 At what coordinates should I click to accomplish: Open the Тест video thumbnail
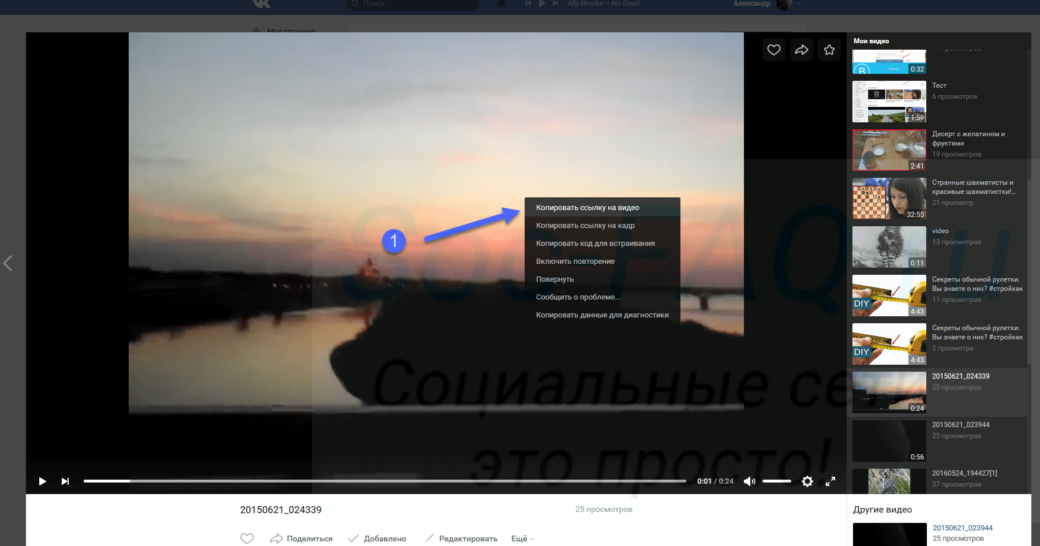click(x=889, y=102)
